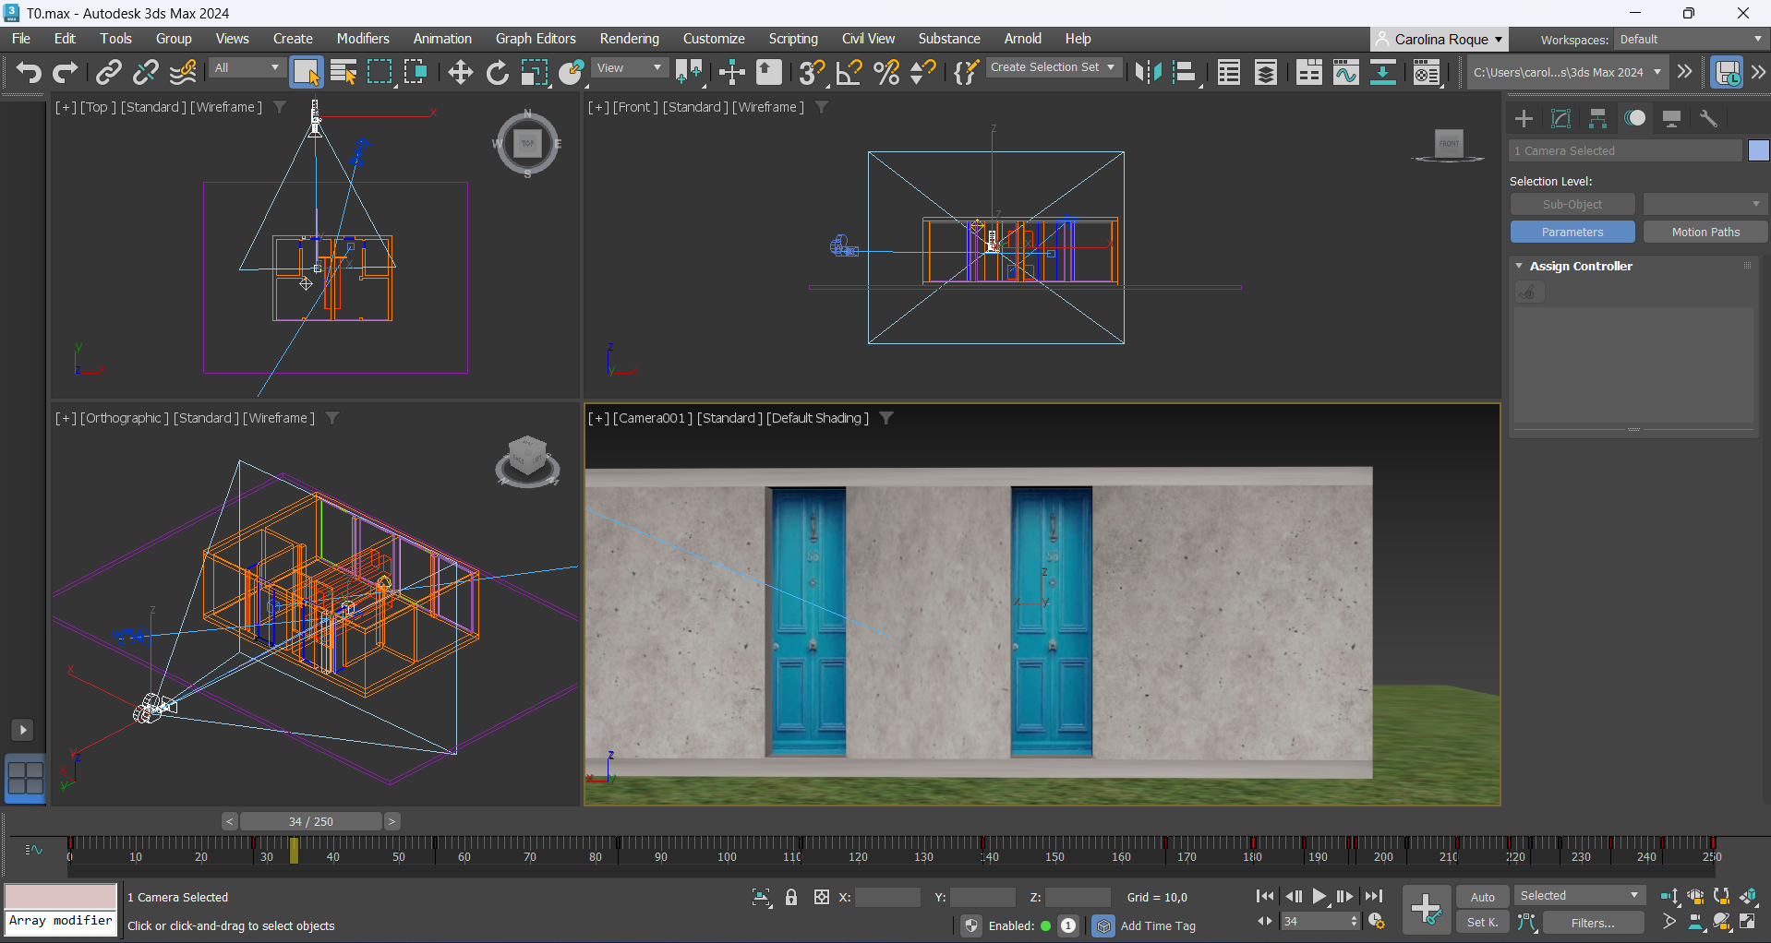Toggle the 3D Snaps button
This screenshot has height=943, width=1771.
pyautogui.click(x=812, y=72)
